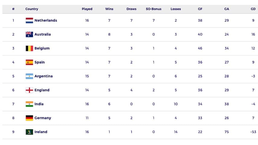Open the Germany team name
This screenshot has height=145, width=258.
tap(43, 118)
